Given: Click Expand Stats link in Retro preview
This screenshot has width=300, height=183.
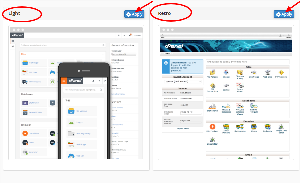Looking at the screenshot, I should coord(183,129).
